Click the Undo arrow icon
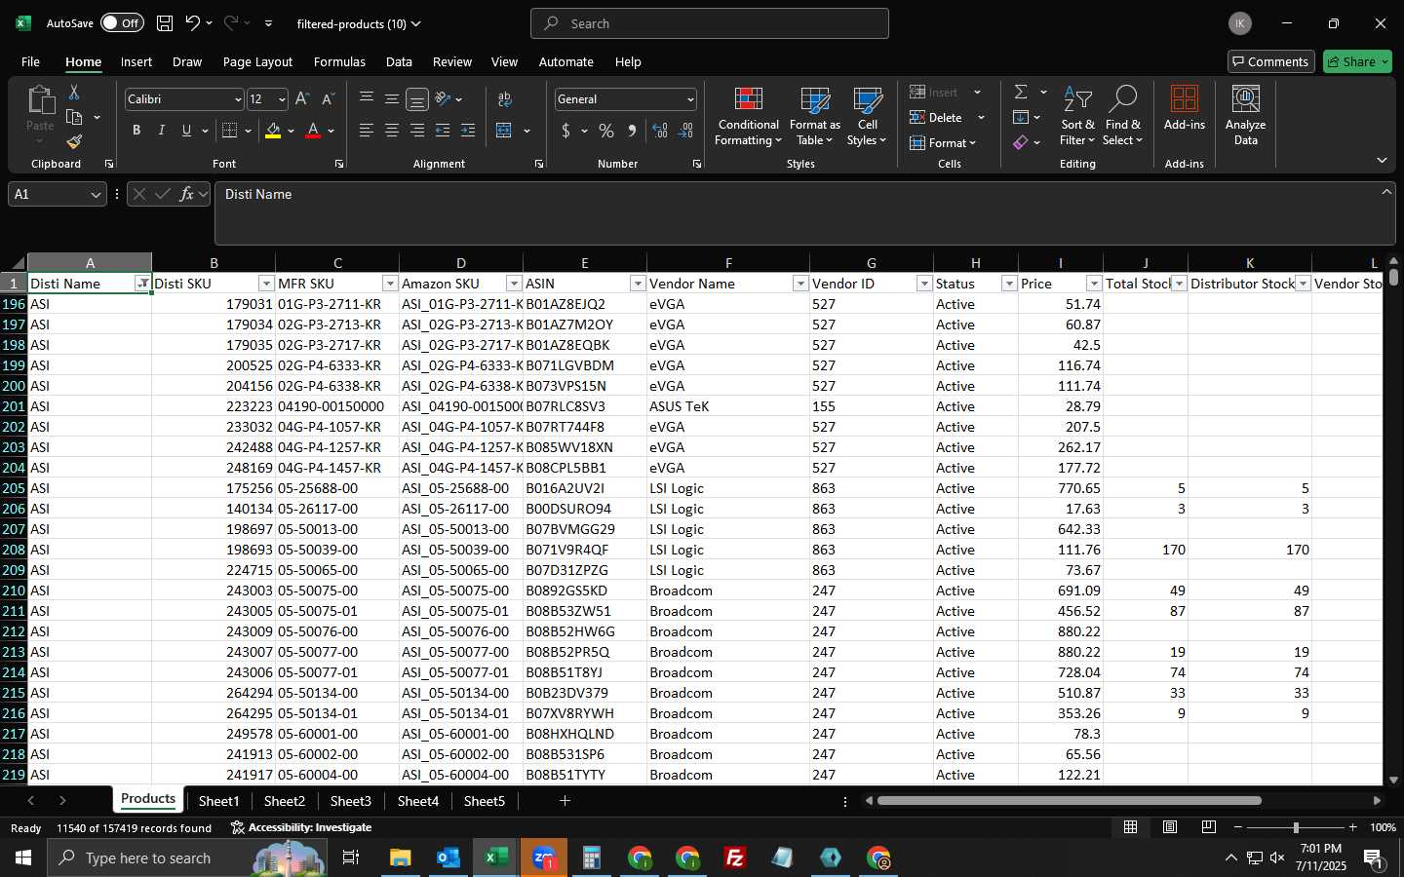Image resolution: width=1404 pixels, height=877 pixels. pos(193,23)
